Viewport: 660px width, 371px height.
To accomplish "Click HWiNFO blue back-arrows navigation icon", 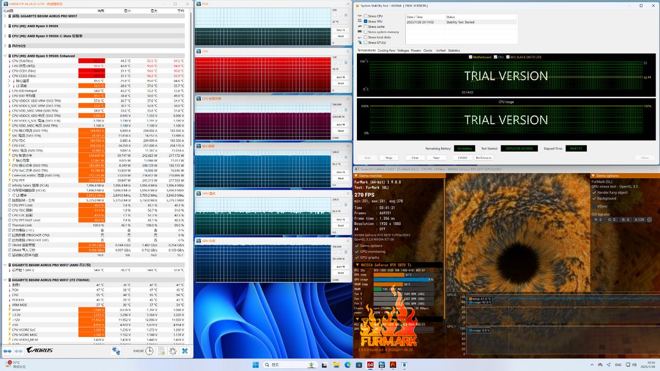I will 8,351.
